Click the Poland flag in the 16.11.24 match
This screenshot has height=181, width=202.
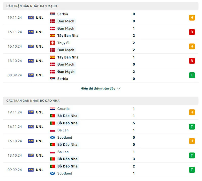52,130
